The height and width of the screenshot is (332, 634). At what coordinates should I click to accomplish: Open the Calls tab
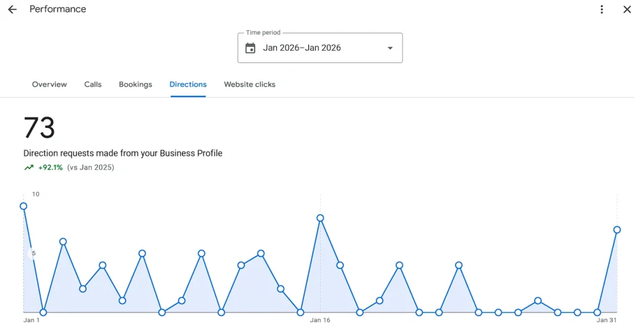tap(93, 85)
